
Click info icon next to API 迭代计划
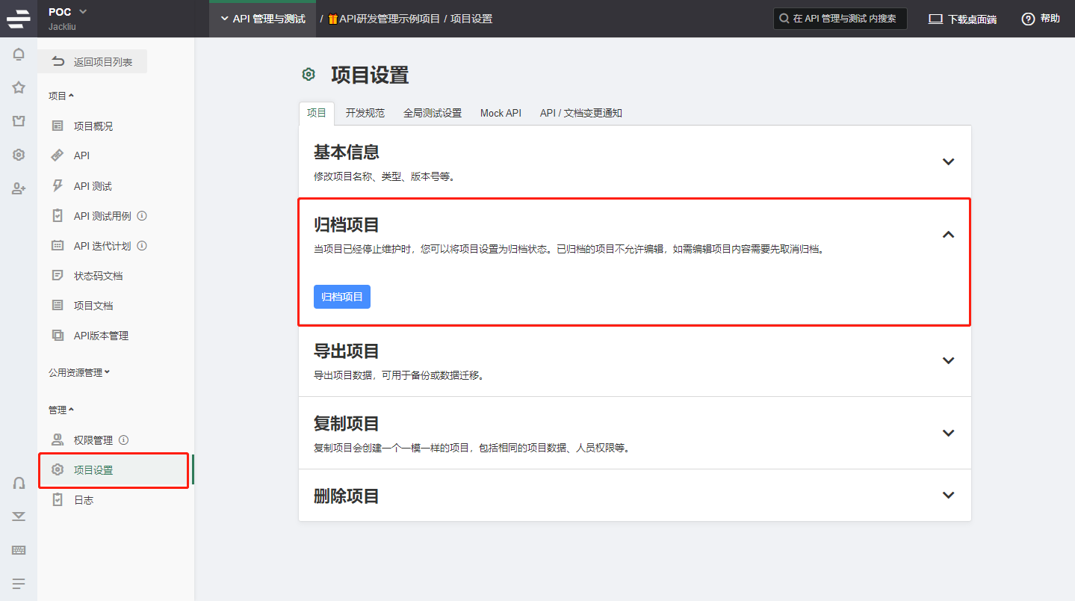click(x=142, y=246)
